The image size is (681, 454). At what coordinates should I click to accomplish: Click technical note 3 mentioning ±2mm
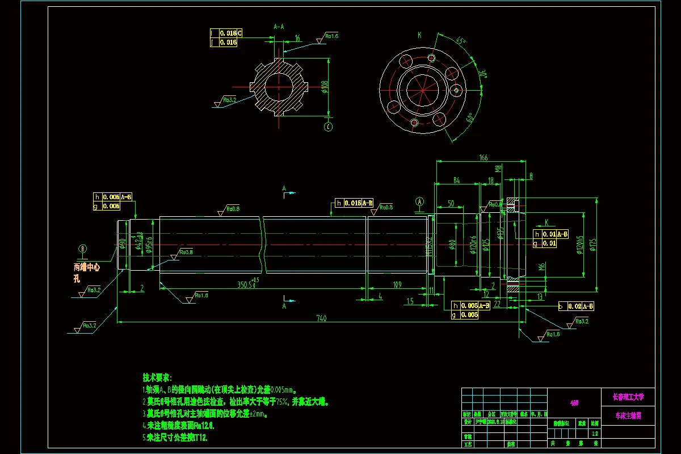tap(205, 414)
